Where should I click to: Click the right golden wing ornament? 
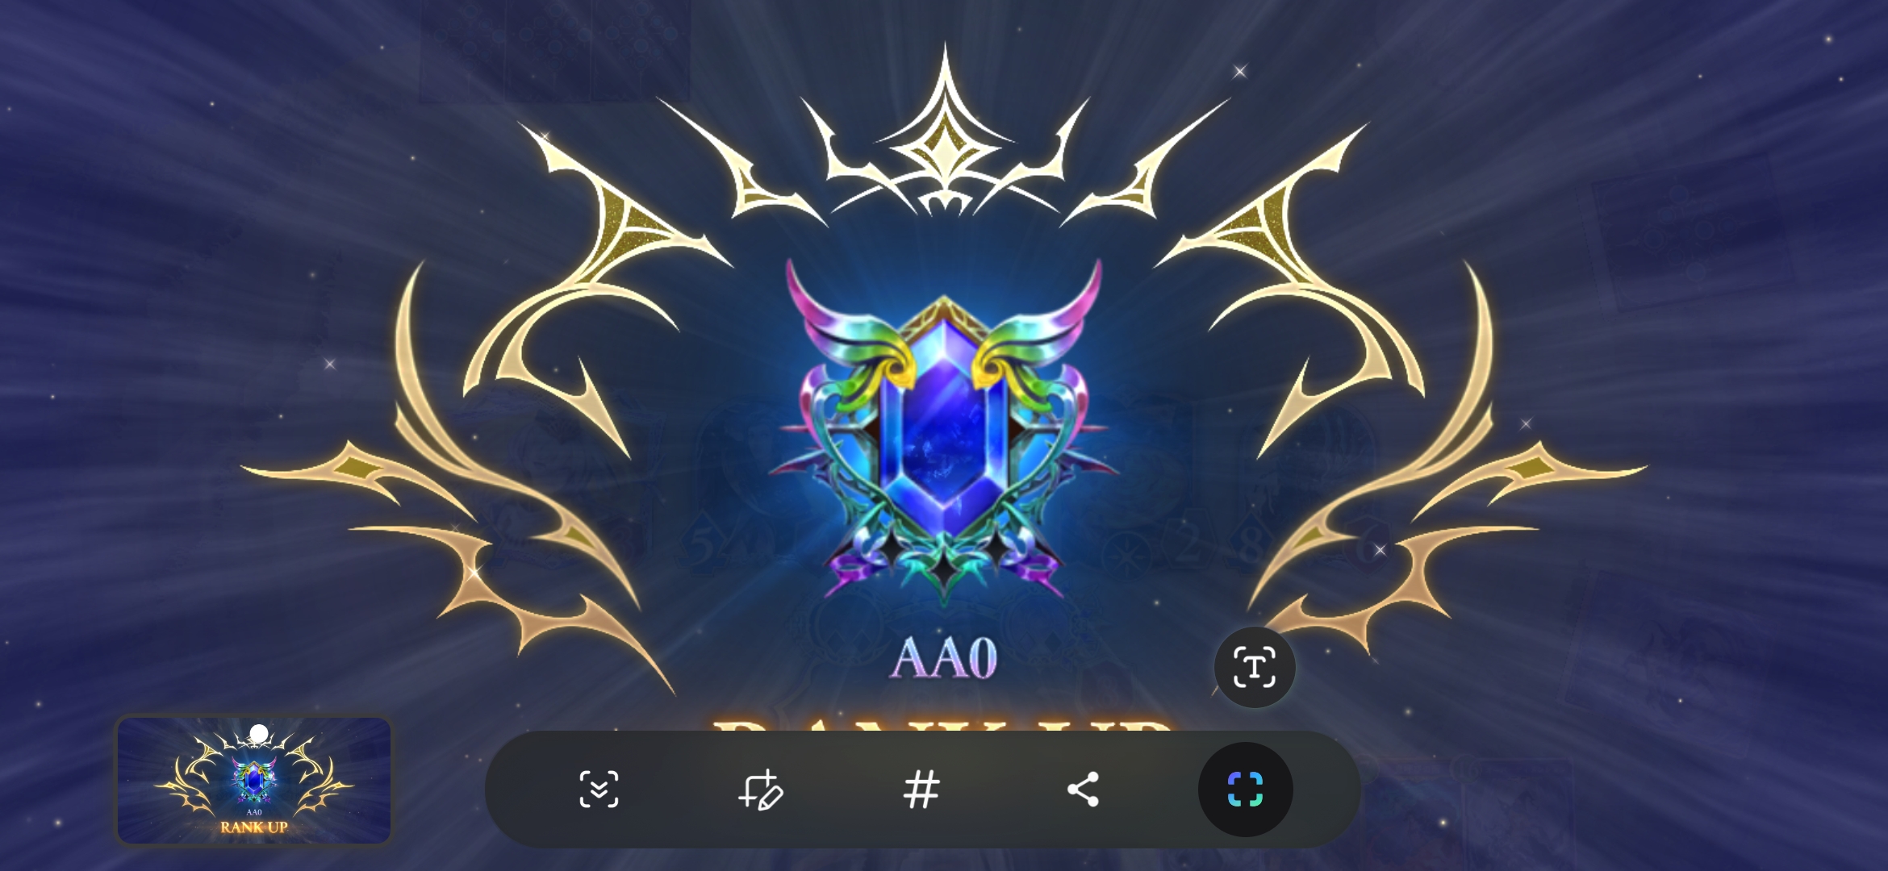point(1404,403)
